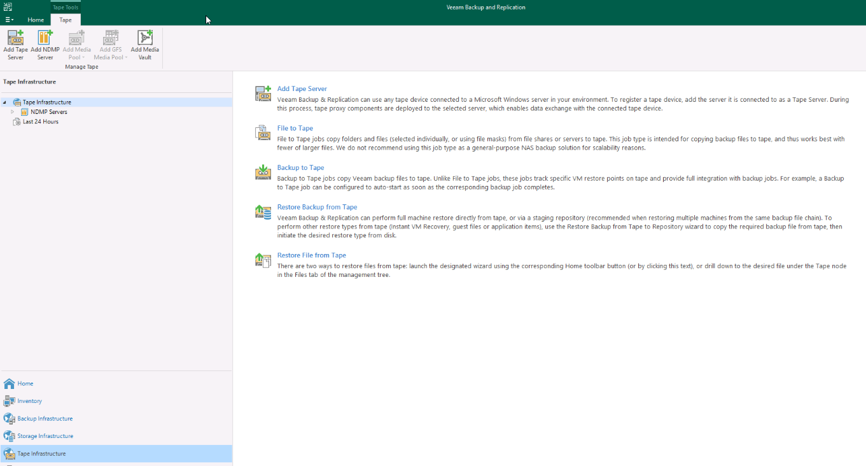Click the Restore Backup from Tape icon

coord(263,212)
